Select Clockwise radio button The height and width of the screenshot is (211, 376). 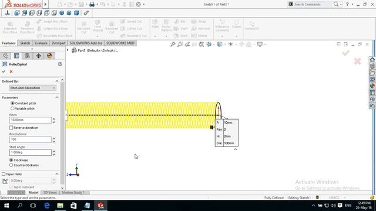(x=11, y=160)
